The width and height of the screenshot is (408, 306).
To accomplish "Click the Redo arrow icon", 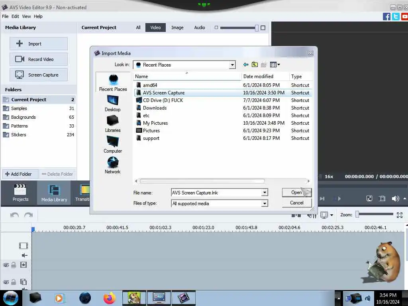I will pyautogui.click(x=29, y=215).
